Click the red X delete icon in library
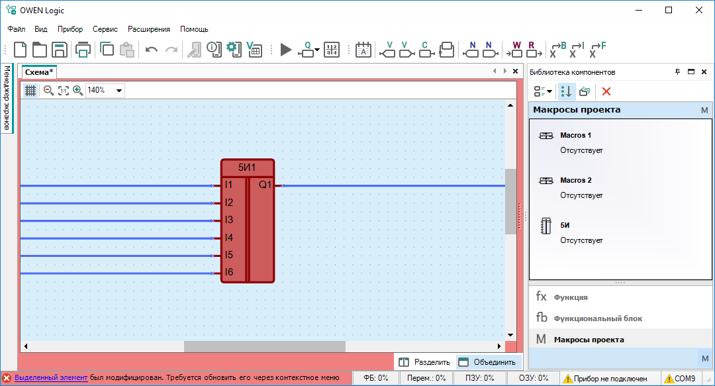The width and height of the screenshot is (715, 386). coord(606,91)
